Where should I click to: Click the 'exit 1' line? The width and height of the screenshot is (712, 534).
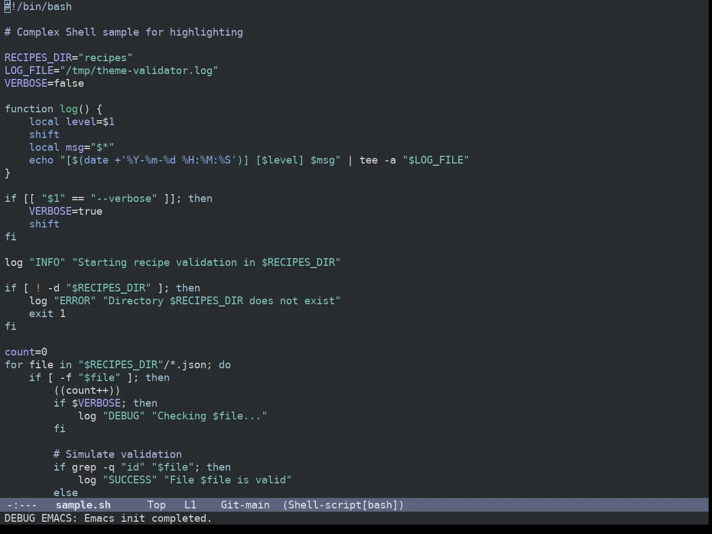47,314
